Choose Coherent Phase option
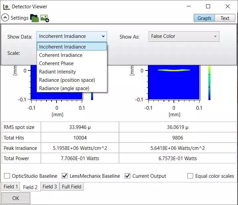Screen dimensions: 238x205 [72, 63]
